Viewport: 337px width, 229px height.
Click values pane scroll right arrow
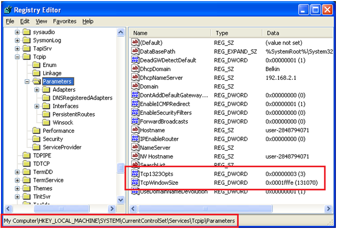tap(328, 209)
